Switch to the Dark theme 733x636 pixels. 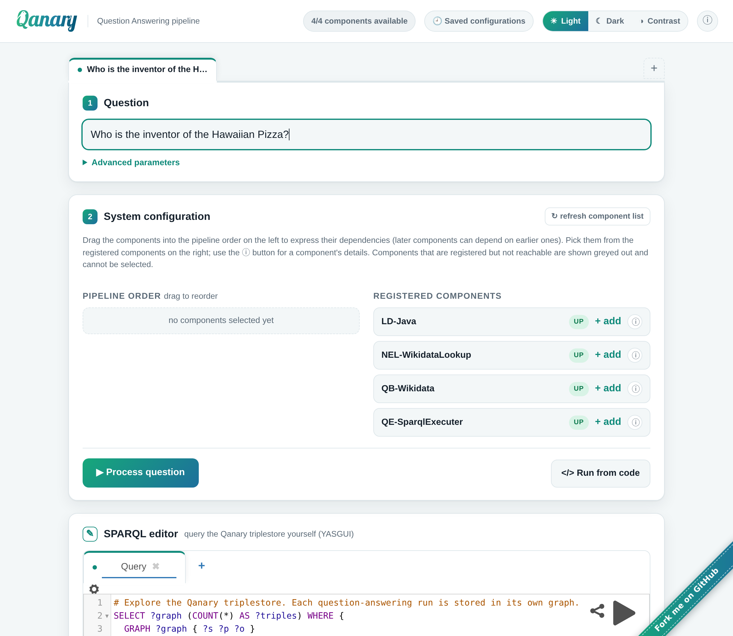pos(610,21)
